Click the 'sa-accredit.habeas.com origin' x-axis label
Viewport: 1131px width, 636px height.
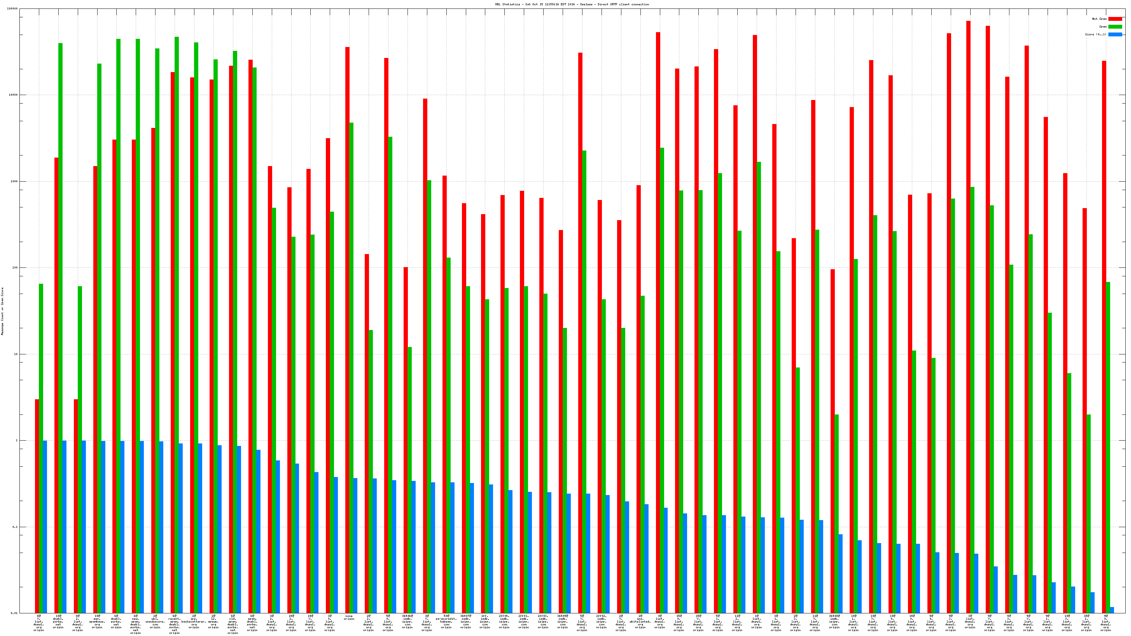(446, 622)
